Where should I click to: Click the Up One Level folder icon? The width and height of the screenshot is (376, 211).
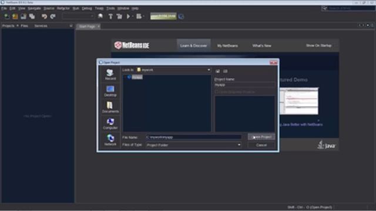218,71
